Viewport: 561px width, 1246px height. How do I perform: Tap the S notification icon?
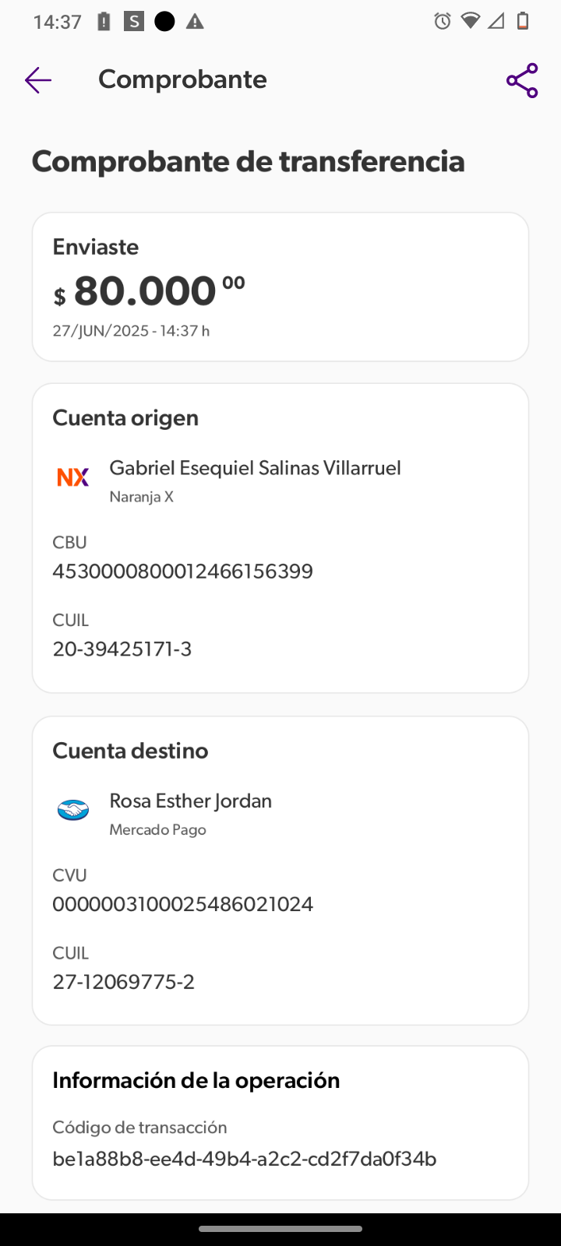[134, 21]
